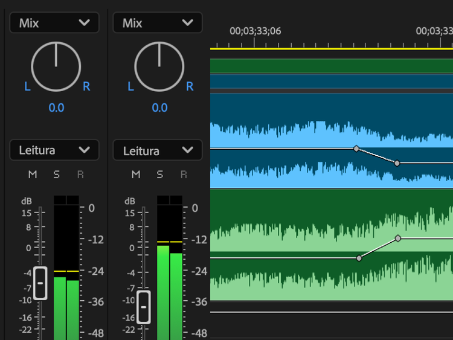Click the first channel's pan knob
Screen dimensions: 453x340
56,66
